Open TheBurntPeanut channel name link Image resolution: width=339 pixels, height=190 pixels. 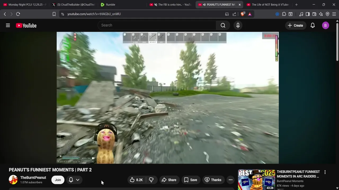point(33,178)
